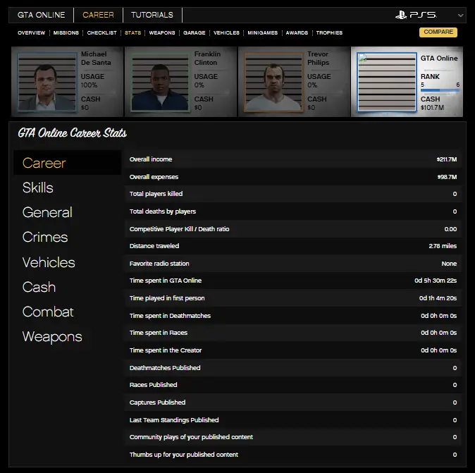This screenshot has height=473, width=475.
Task: Click the GTA Online Career Stats heading
Action: click(73, 133)
